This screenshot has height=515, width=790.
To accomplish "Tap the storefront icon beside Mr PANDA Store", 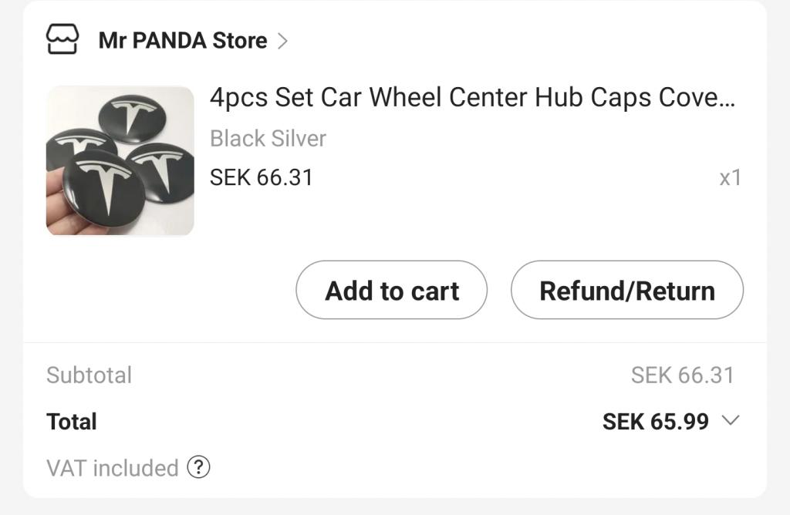I will (x=62, y=39).
